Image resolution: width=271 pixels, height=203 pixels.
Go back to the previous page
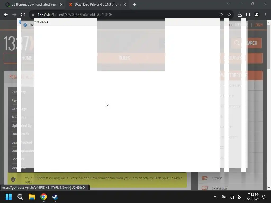(6, 15)
